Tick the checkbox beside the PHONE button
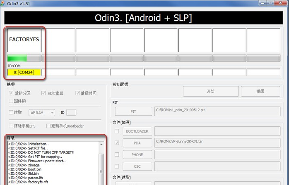 pos(117,154)
